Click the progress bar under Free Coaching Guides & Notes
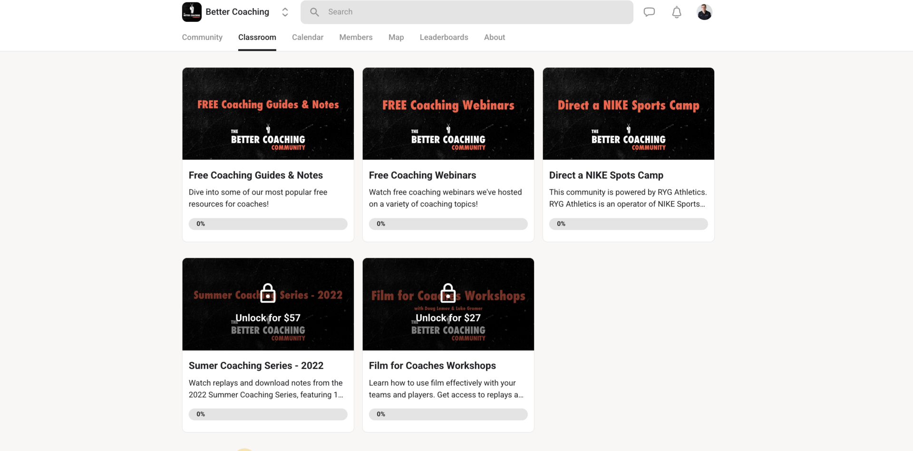The height and width of the screenshot is (451, 913). 268,224
